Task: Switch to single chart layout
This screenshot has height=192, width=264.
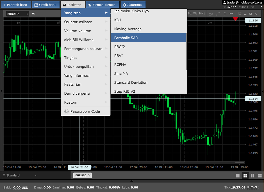Action: [238, 176]
